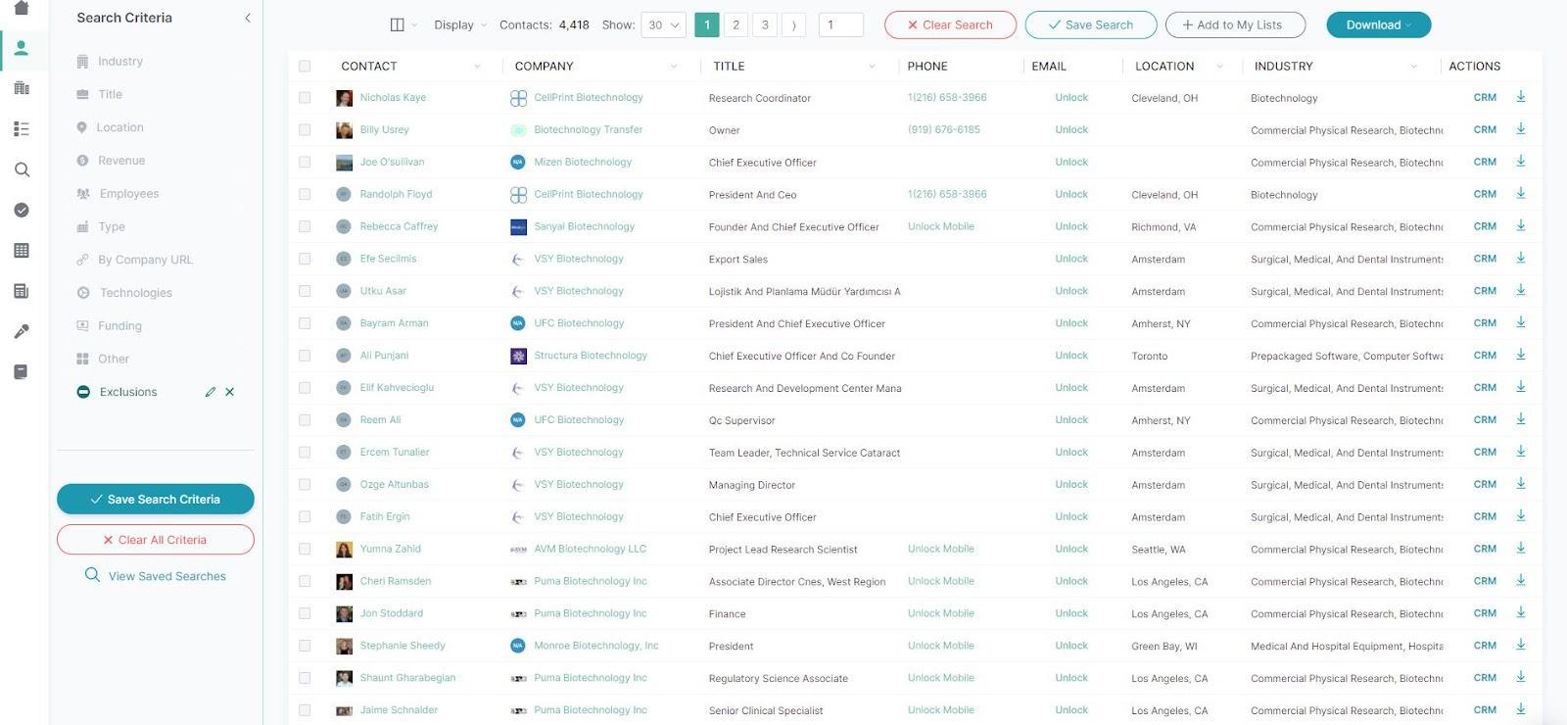Check the box for Joe O'sullivan

coord(305,162)
